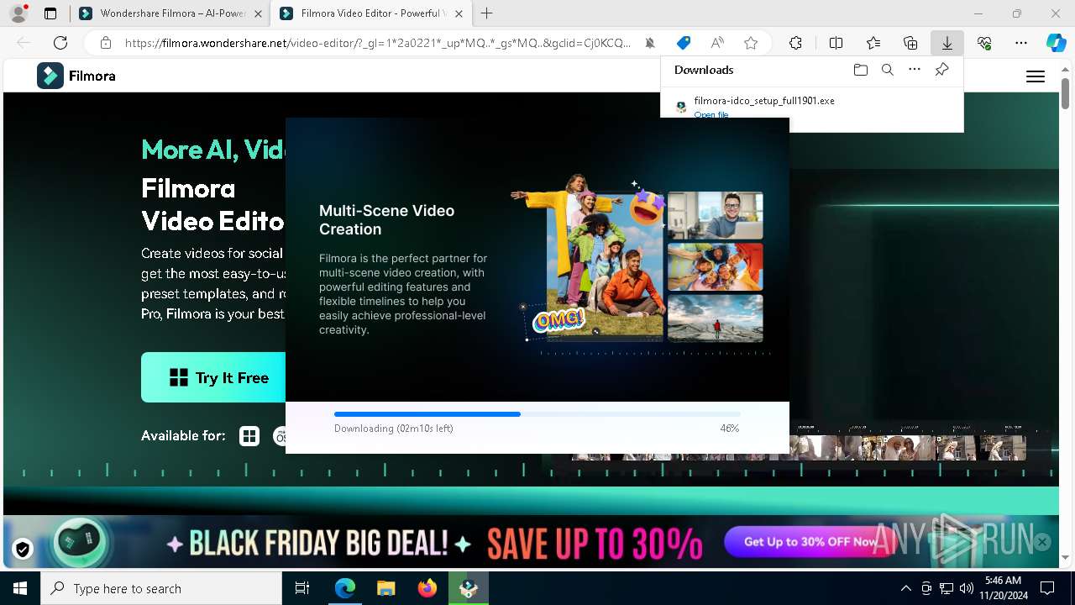Click the Try It Free button

click(x=214, y=377)
